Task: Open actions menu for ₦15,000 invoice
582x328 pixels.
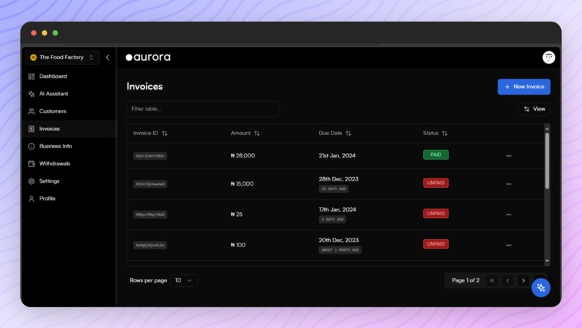Action: point(508,184)
